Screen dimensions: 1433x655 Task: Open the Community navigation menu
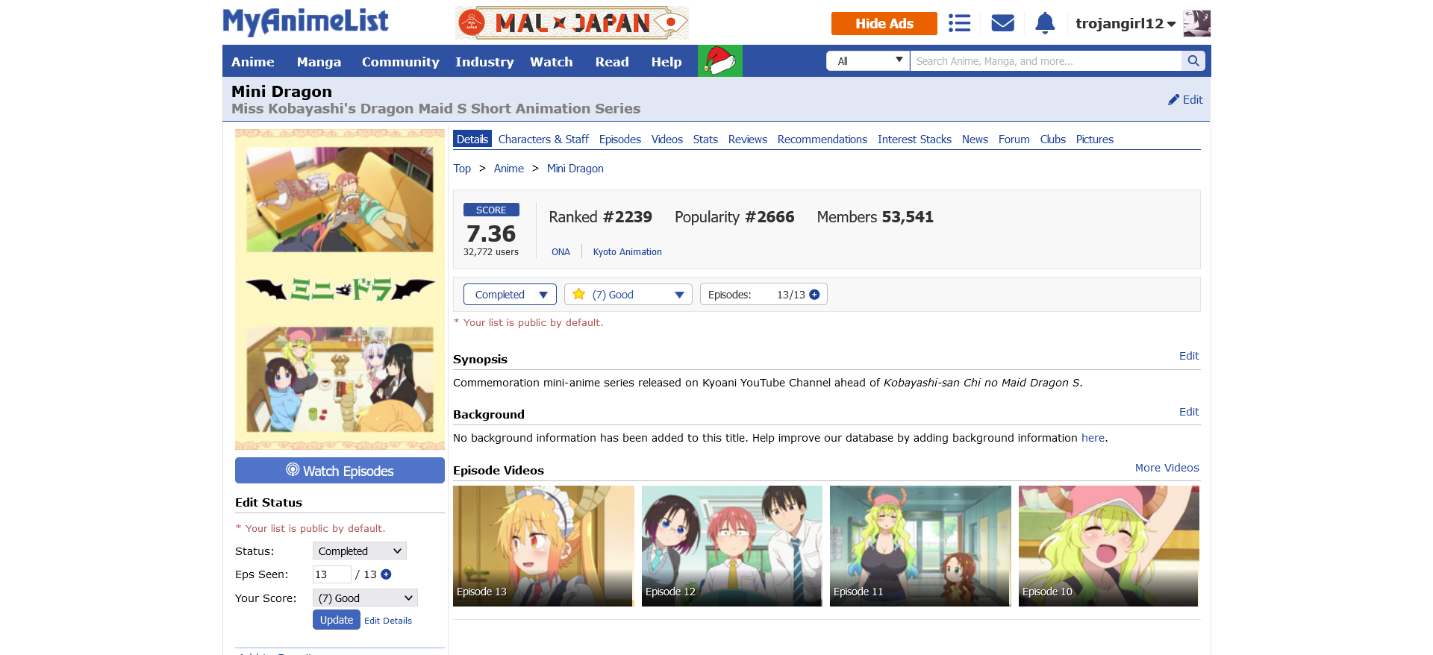401,62
